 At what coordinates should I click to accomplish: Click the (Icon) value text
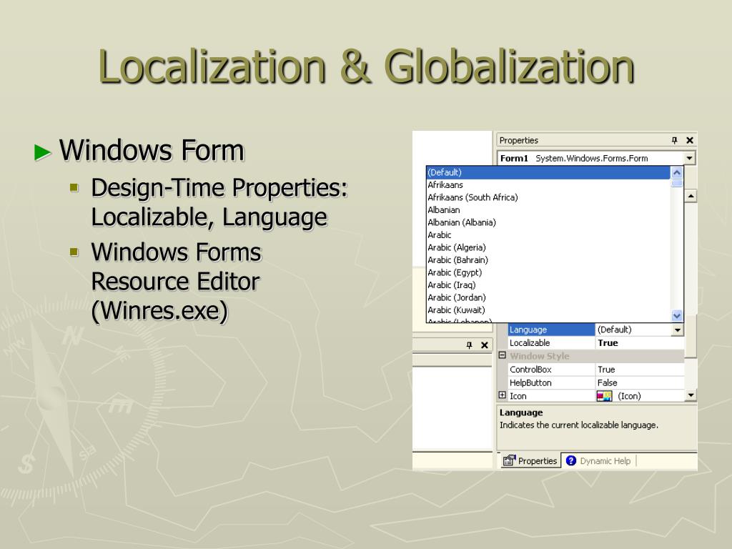coord(629,396)
